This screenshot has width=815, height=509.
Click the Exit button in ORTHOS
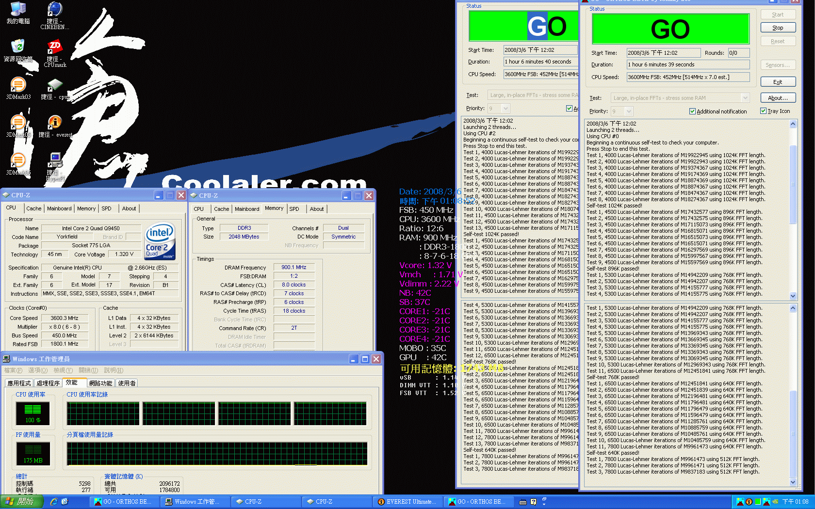coord(778,82)
